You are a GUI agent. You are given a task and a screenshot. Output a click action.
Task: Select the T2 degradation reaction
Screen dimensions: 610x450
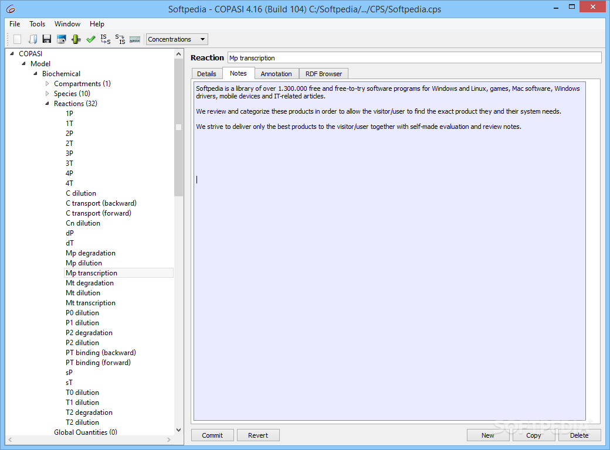tap(89, 412)
